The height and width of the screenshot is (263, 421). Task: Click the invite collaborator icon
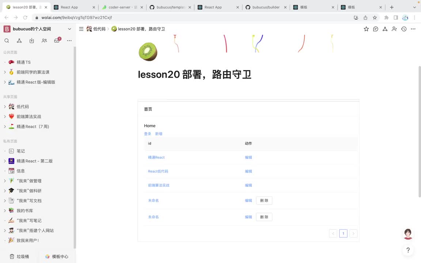pos(394,29)
